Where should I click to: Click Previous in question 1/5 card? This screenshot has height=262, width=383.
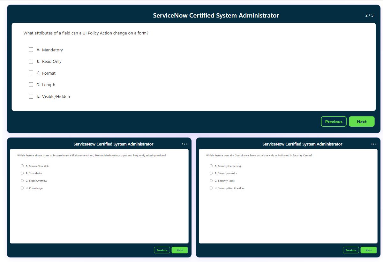pyautogui.click(x=162, y=250)
